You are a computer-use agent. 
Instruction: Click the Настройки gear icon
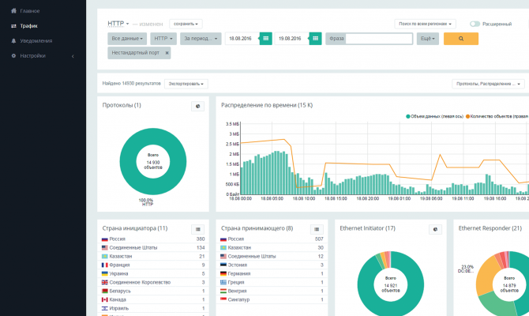click(13, 56)
